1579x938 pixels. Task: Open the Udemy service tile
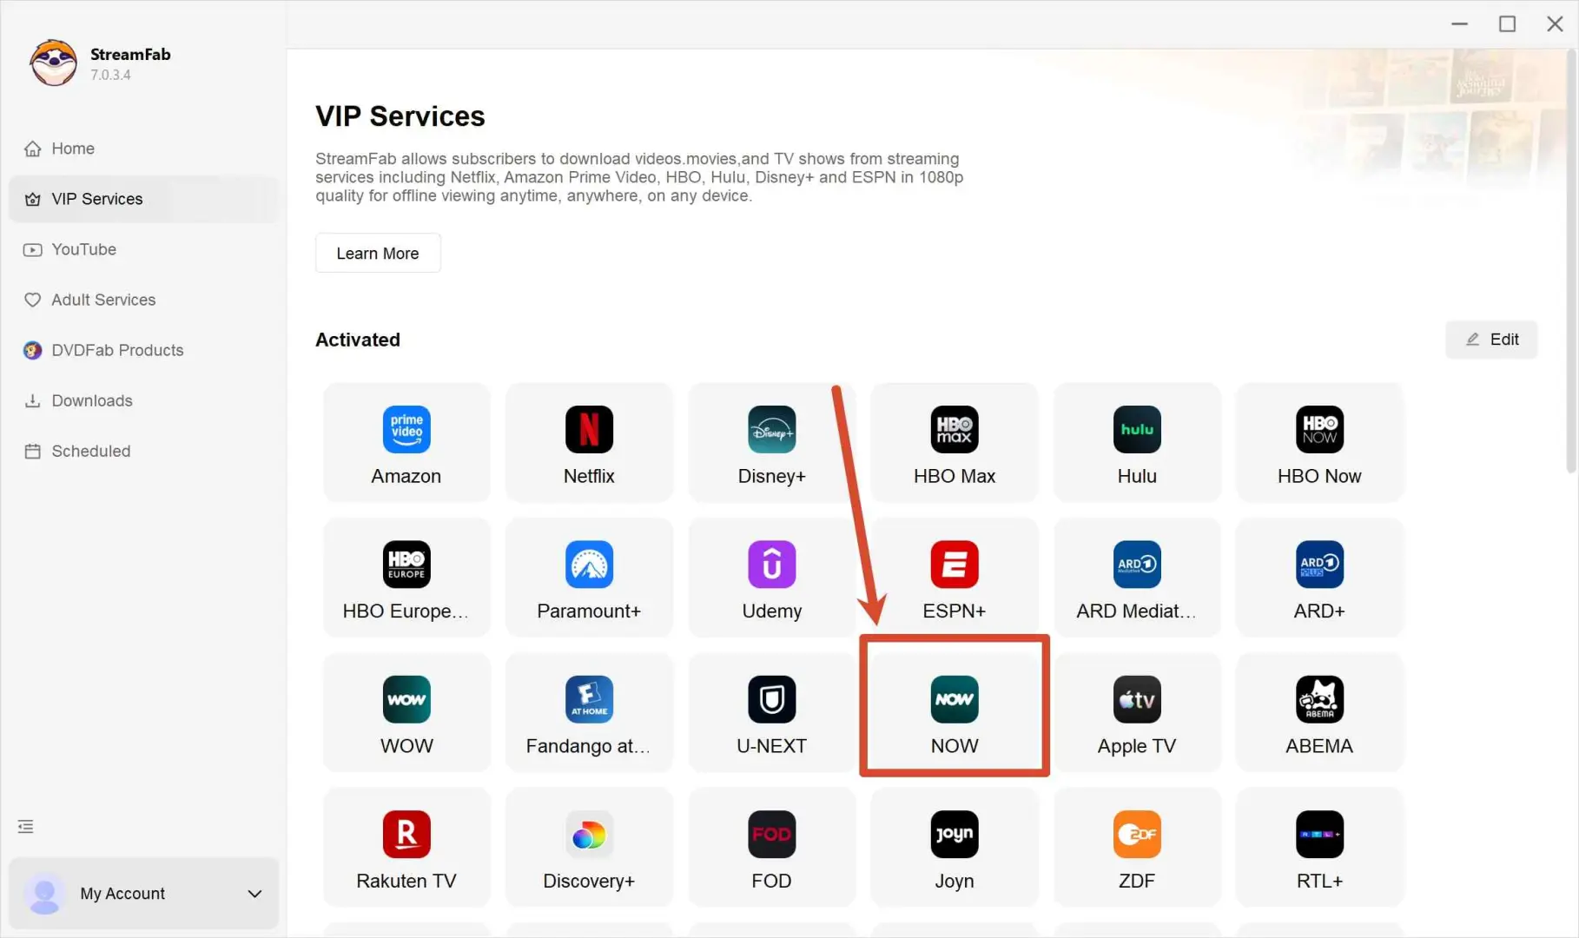771,578
